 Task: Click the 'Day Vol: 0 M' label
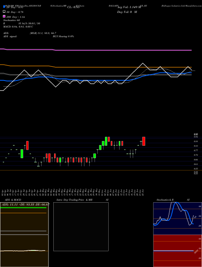tap(127, 12)
